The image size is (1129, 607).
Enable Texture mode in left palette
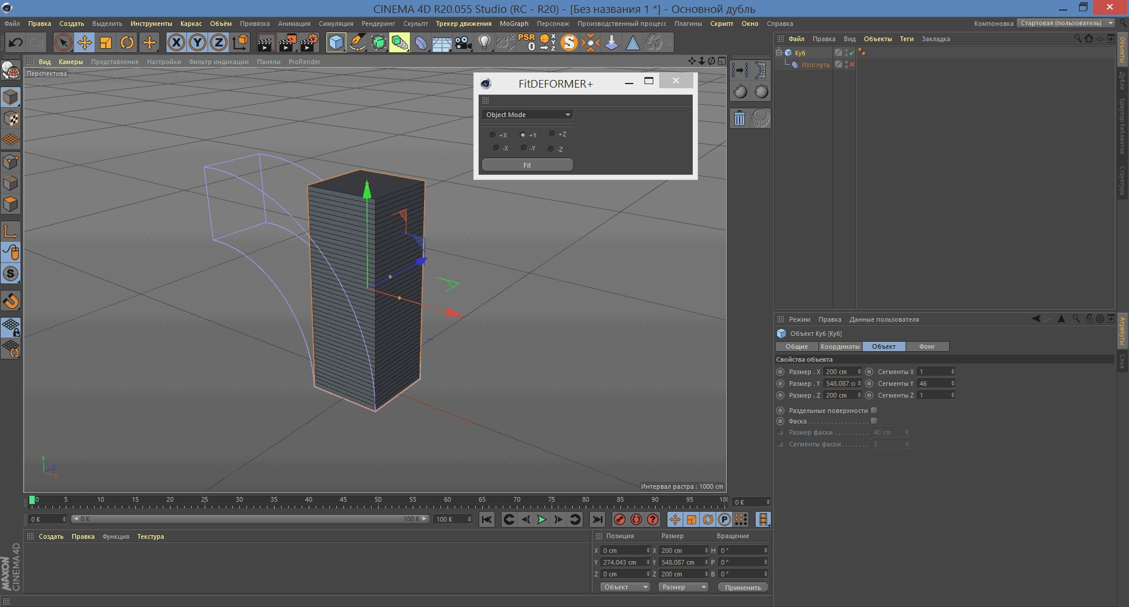pos(11,119)
